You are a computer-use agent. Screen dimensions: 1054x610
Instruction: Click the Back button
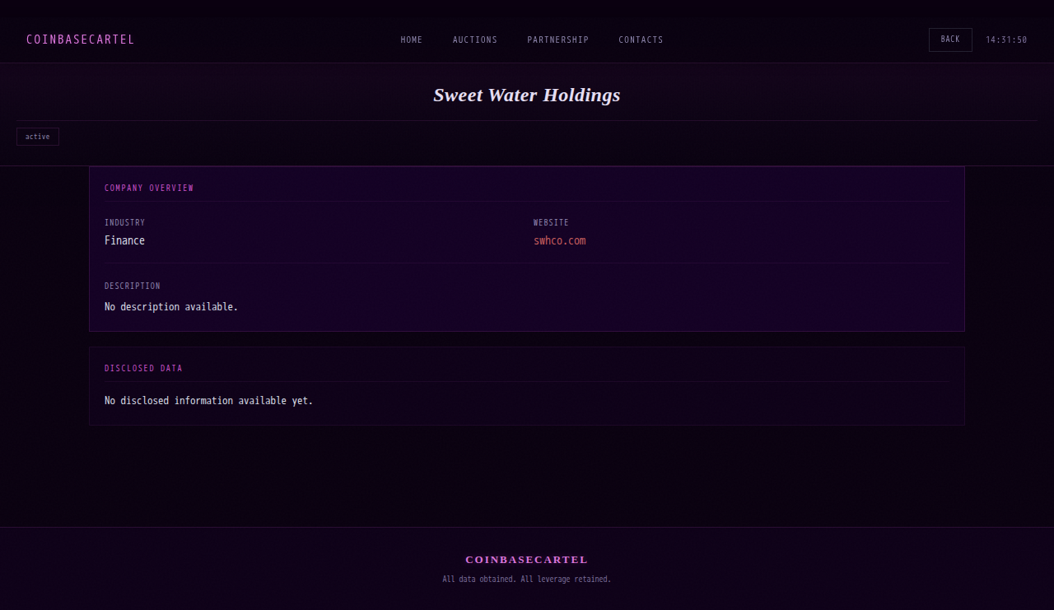click(x=950, y=40)
